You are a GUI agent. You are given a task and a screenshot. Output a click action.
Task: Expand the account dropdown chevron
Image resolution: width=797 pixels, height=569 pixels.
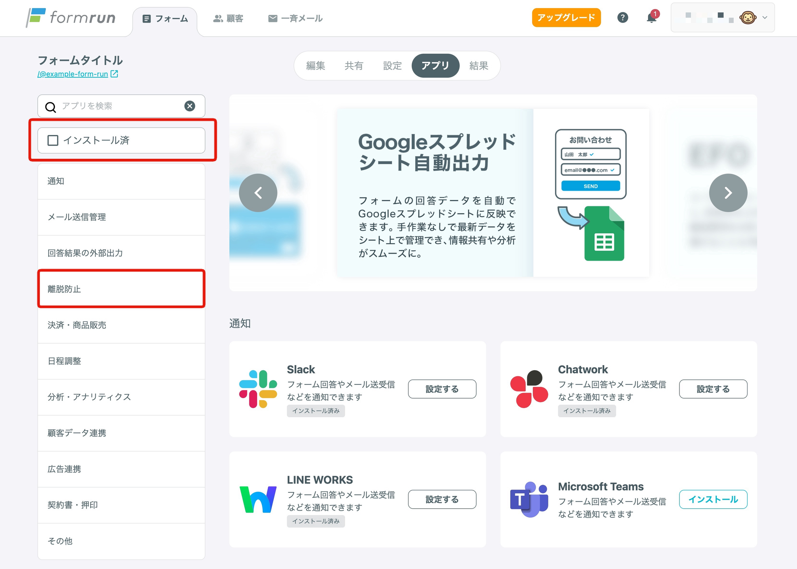click(x=765, y=18)
